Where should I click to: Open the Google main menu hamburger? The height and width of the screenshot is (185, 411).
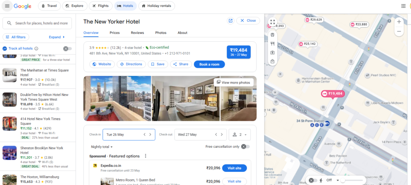pyautogui.click(x=7, y=6)
